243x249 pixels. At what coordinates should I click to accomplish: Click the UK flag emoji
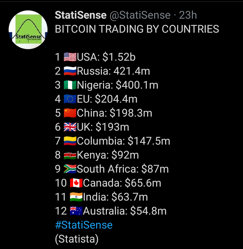[70, 127]
